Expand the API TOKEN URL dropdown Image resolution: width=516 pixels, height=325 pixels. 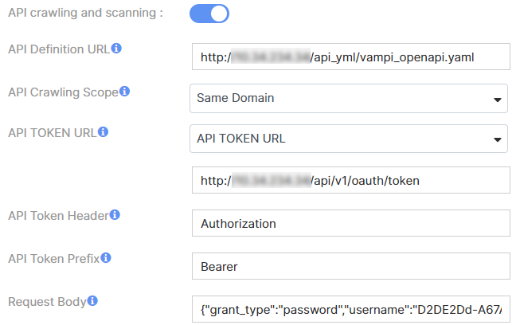click(349, 139)
